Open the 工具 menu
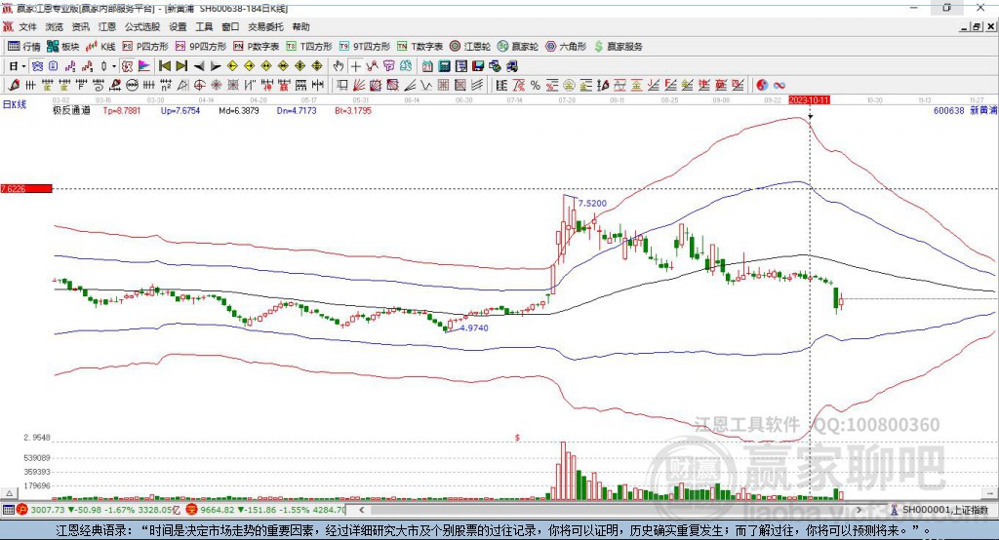Viewport: 999px width, 540px height. click(x=204, y=26)
